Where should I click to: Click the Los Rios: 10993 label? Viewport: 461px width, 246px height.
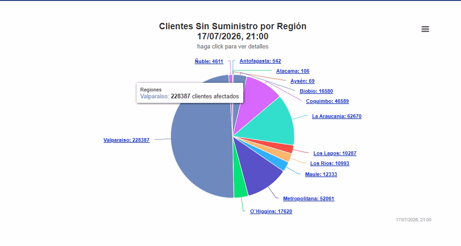[x=330, y=163]
